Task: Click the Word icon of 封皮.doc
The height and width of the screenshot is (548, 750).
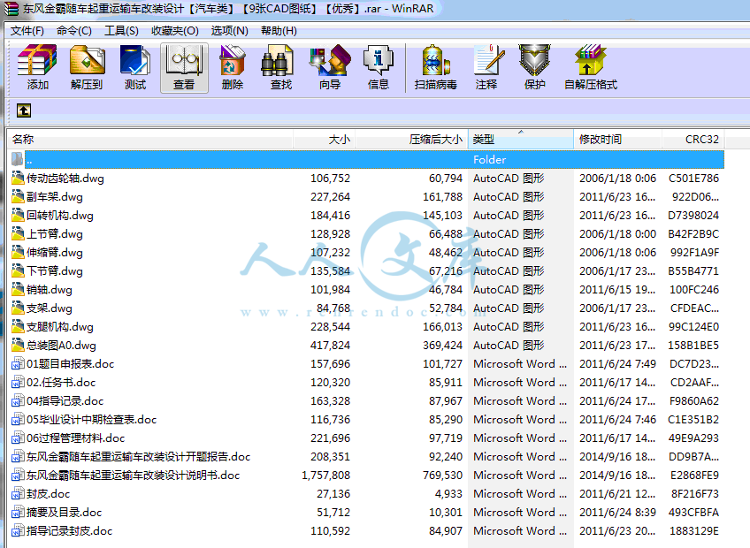Action: 18,493
